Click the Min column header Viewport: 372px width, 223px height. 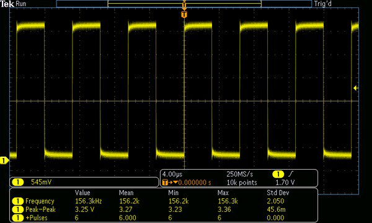173,193
